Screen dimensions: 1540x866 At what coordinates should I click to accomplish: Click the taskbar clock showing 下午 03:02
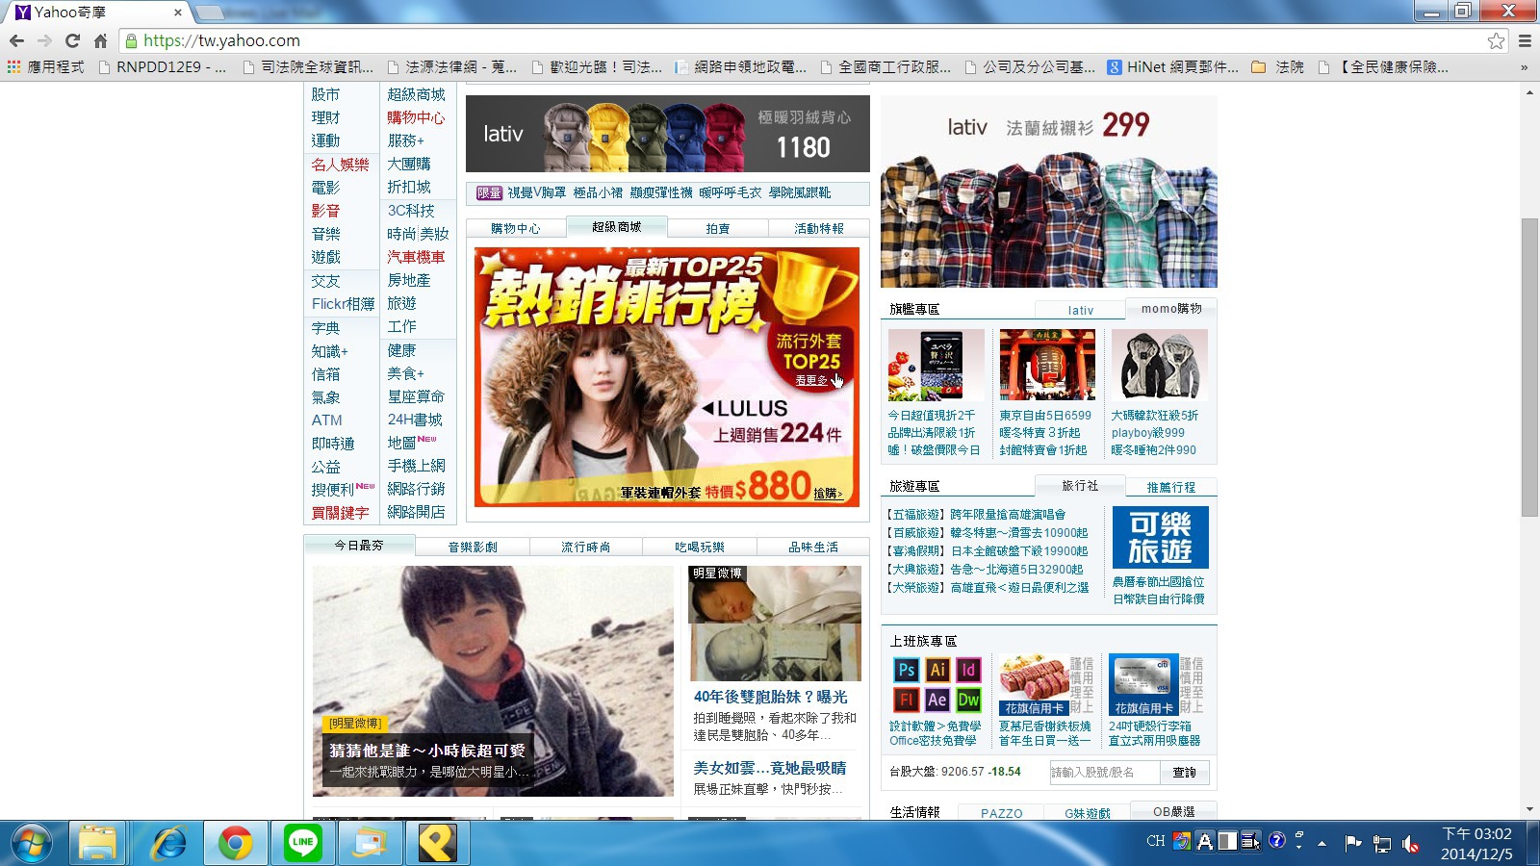pyautogui.click(x=1476, y=844)
